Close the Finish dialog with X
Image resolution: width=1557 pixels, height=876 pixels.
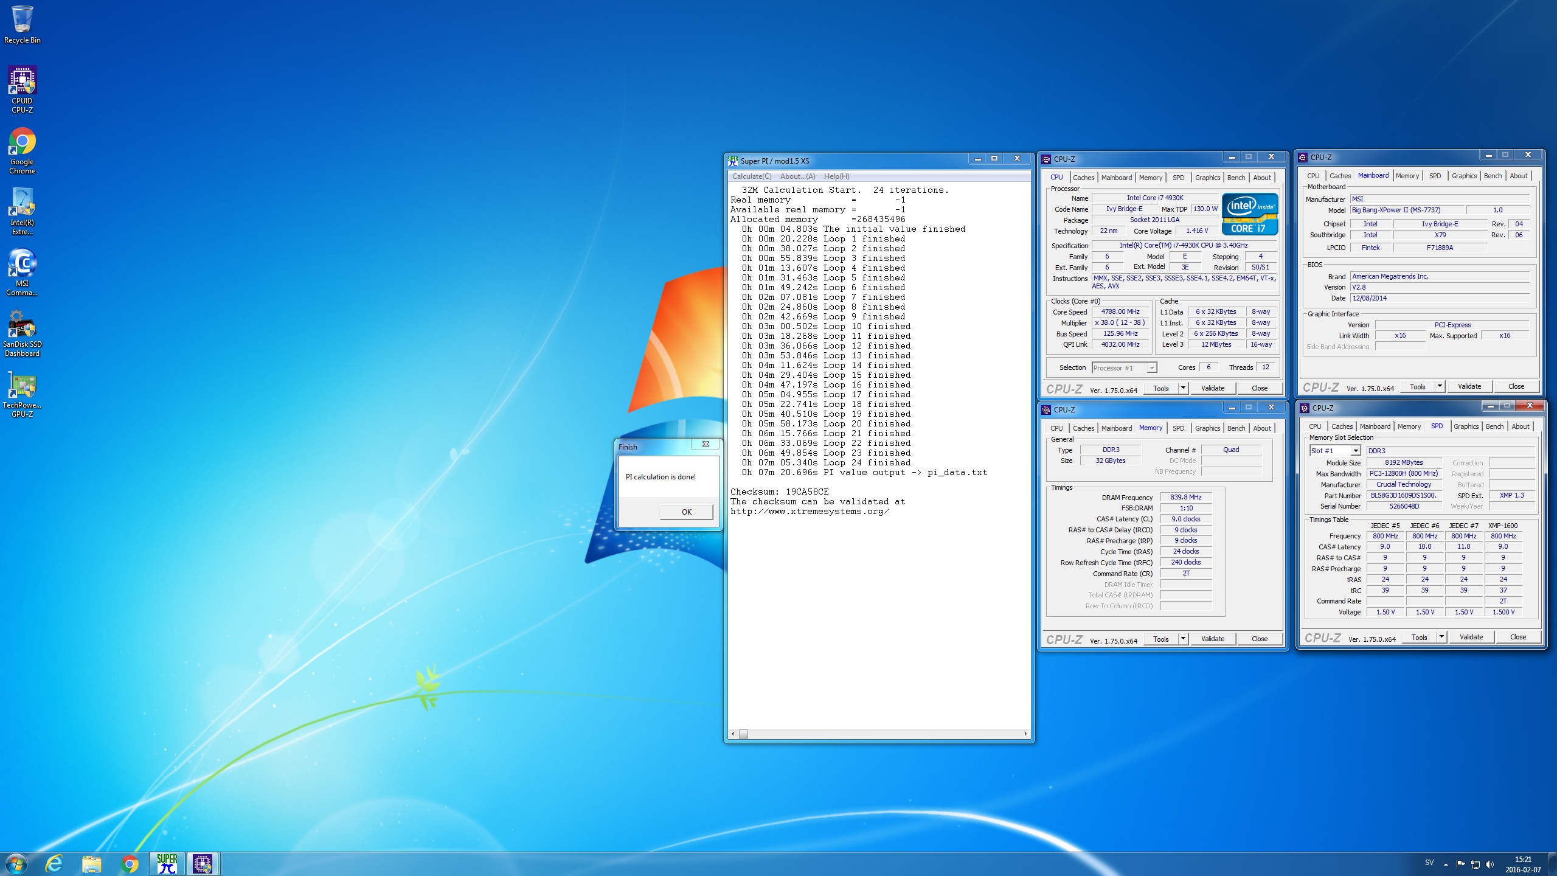(x=706, y=445)
